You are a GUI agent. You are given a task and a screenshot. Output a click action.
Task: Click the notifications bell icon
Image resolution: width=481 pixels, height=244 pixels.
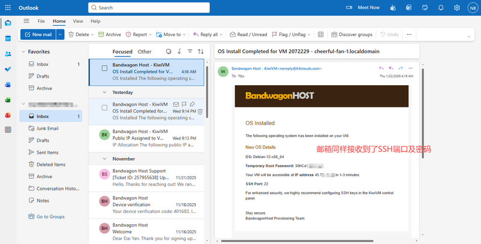pyautogui.click(x=441, y=7)
